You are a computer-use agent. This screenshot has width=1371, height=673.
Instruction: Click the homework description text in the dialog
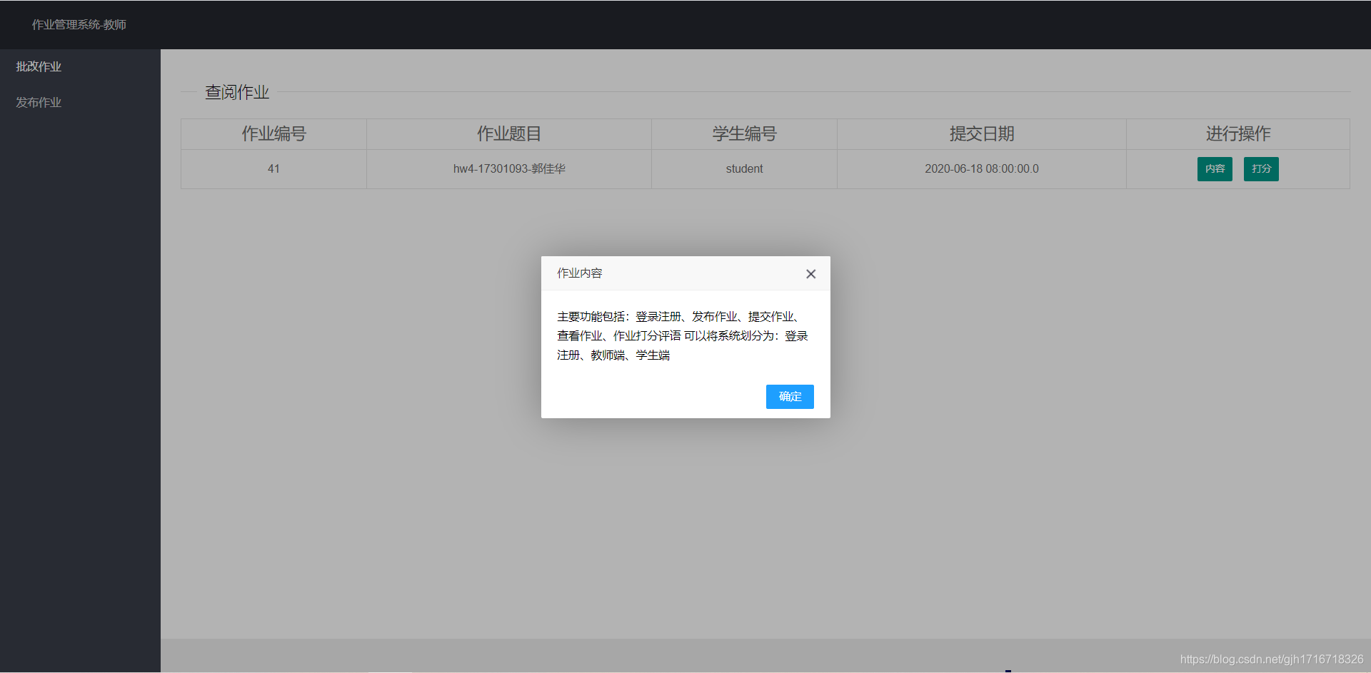click(682, 335)
